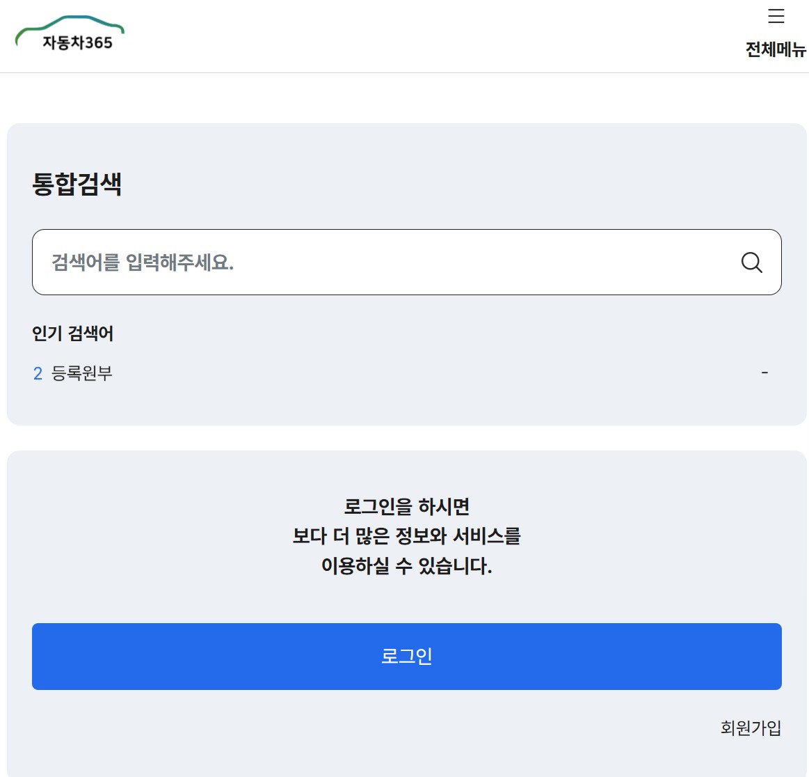Select the 등록원부 popular search term
Screen dimensions: 809x777
point(82,374)
